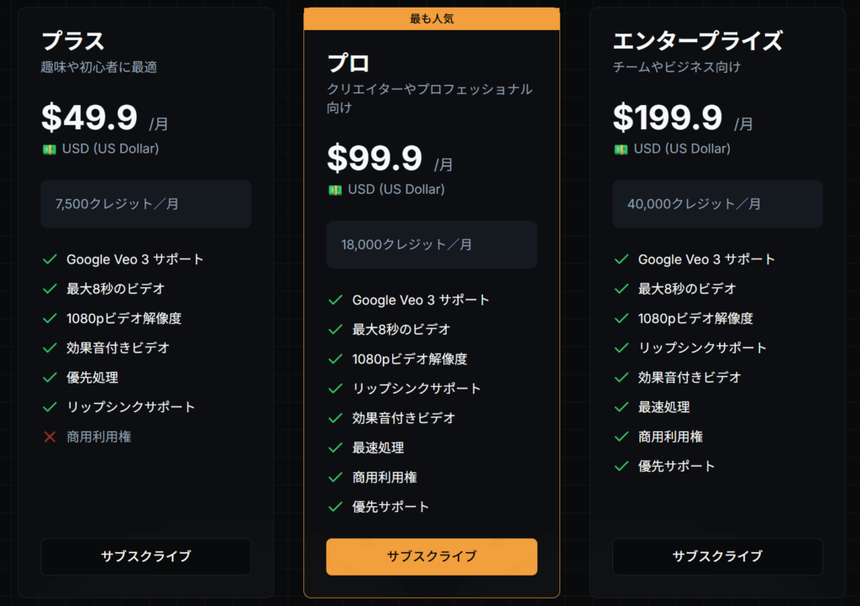
Task: Click the エンタープライズ plan サブスクライブ button
Action: click(x=717, y=556)
